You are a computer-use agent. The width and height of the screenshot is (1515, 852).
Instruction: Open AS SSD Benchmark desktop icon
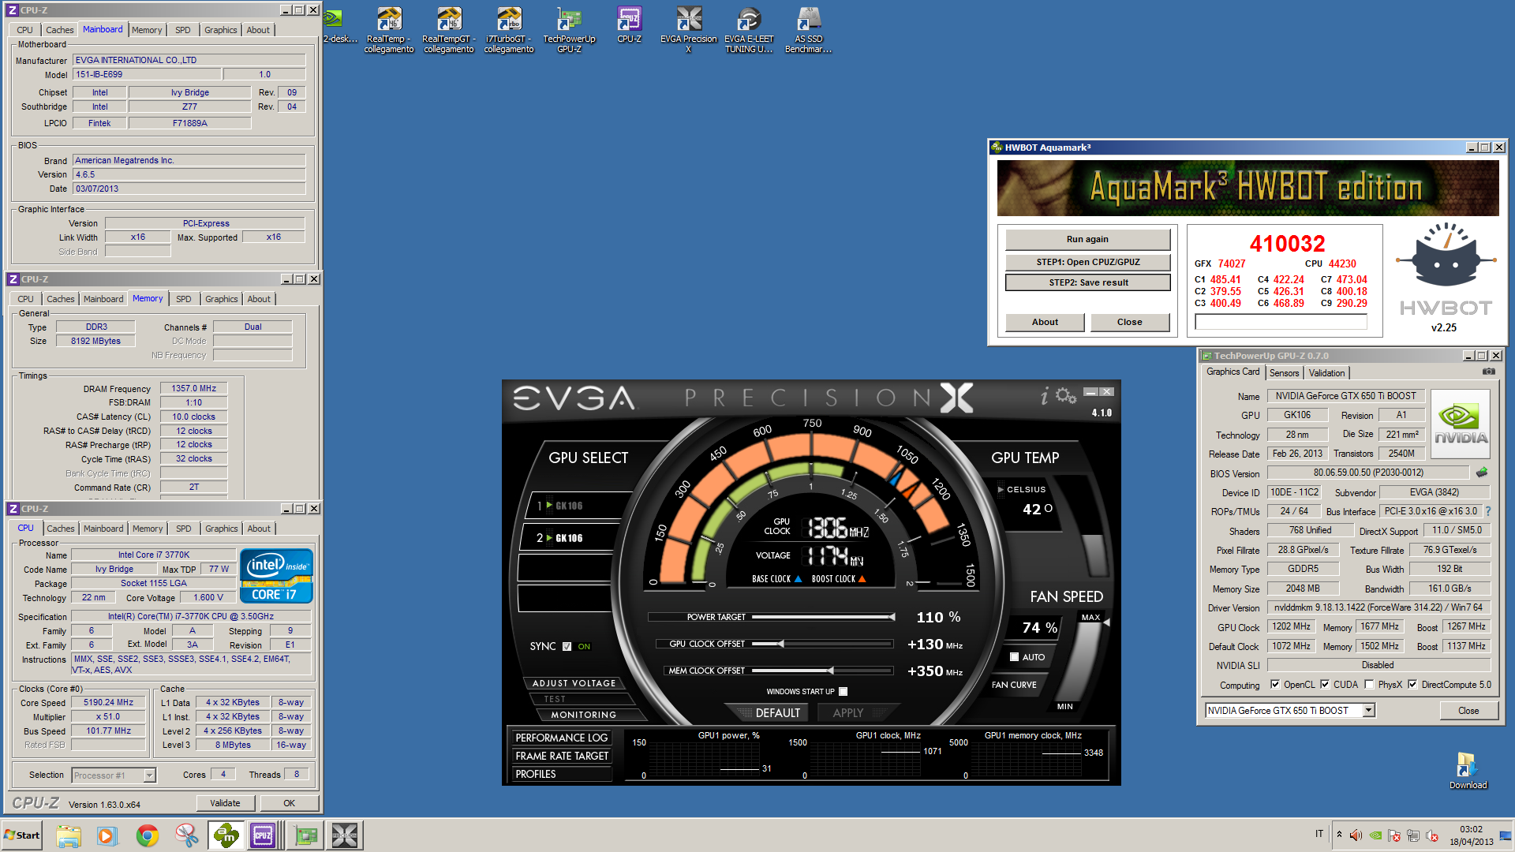(808, 30)
